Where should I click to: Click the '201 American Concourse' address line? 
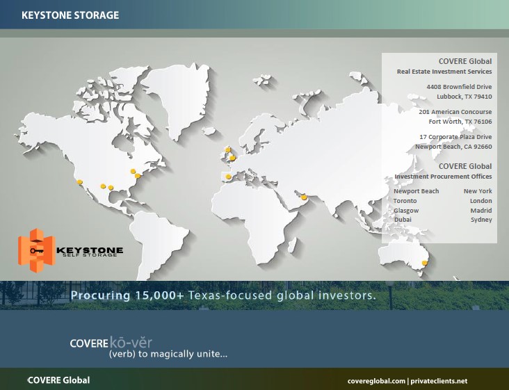tap(455, 112)
